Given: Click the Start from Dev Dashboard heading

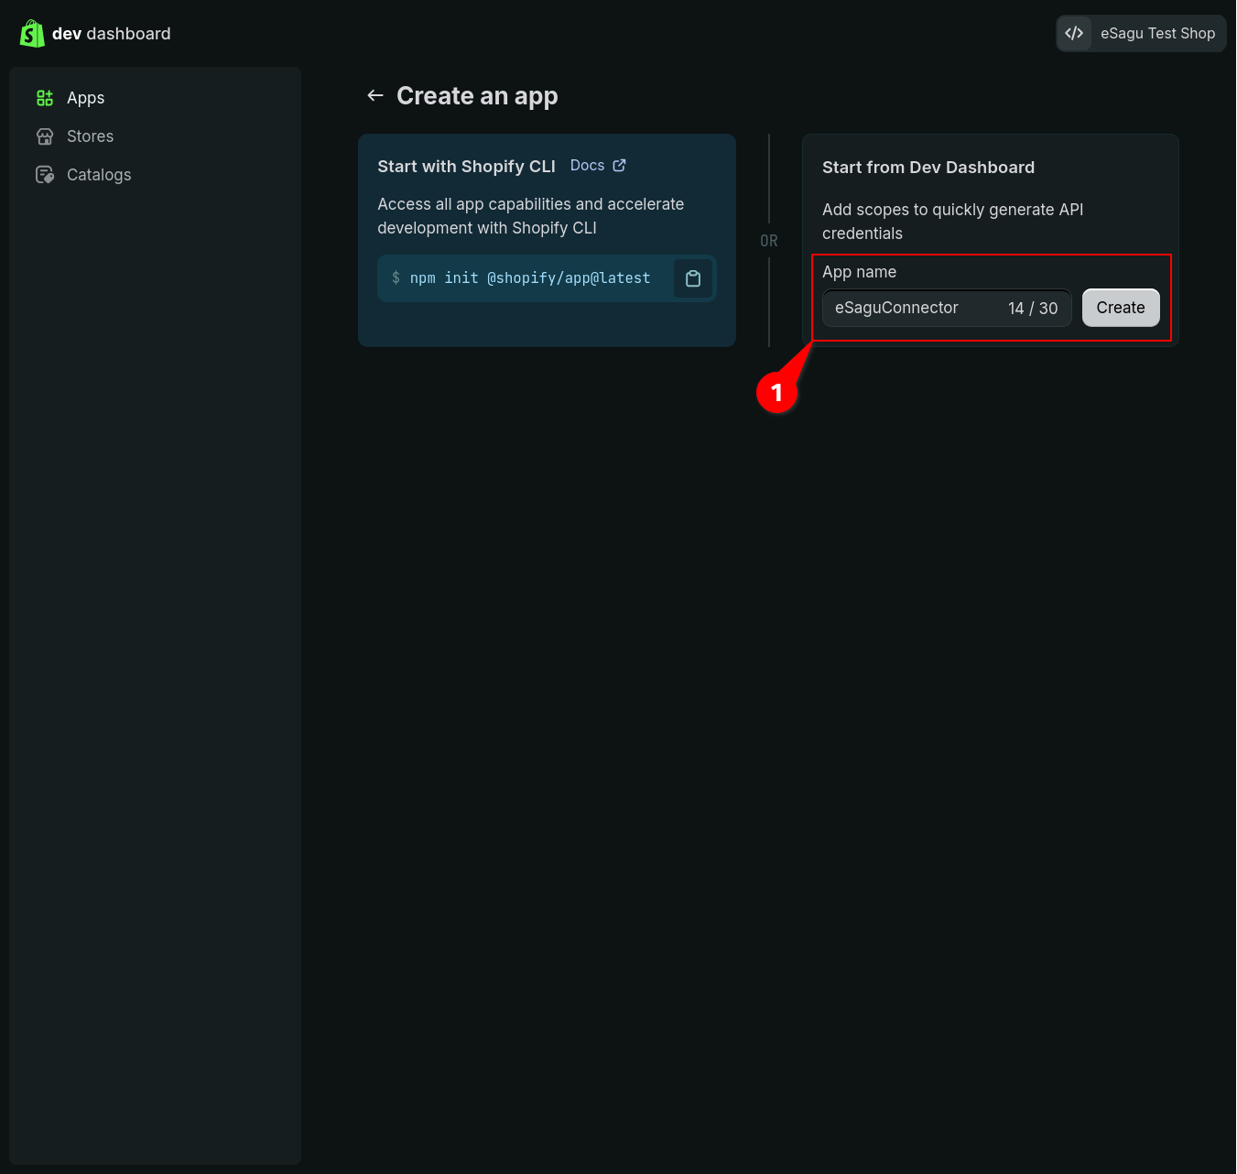Looking at the screenshot, I should pyautogui.click(x=928, y=168).
